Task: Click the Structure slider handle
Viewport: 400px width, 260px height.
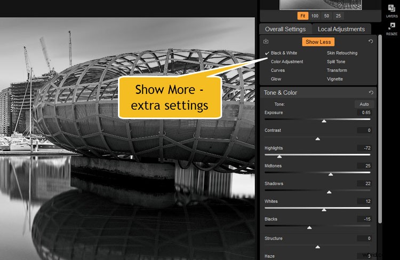Action: tap(318, 247)
